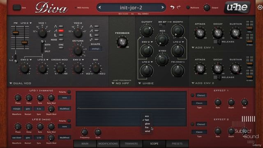The width and height of the screenshot is (263, 148).
Task: Click the Detune knob
Action: pos(78,51)
